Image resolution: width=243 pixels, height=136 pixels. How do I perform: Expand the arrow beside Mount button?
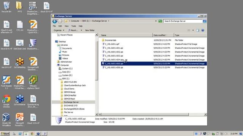[x=81, y=30]
